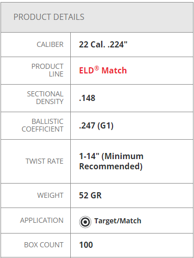Viewport: 194px width, 258px height.
Task: Select the 100 box count value
Action: pos(86,245)
